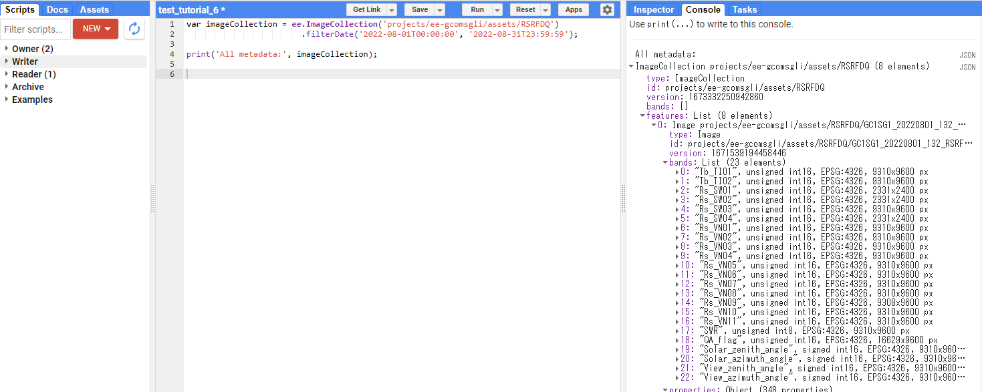Image resolution: width=982 pixels, height=392 pixels.
Task: Expand the Owner (2) folder
Action: pyautogui.click(x=7, y=49)
